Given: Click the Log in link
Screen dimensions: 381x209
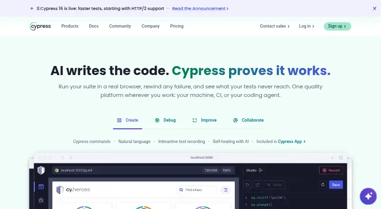Looking at the screenshot, I should click(306, 26).
